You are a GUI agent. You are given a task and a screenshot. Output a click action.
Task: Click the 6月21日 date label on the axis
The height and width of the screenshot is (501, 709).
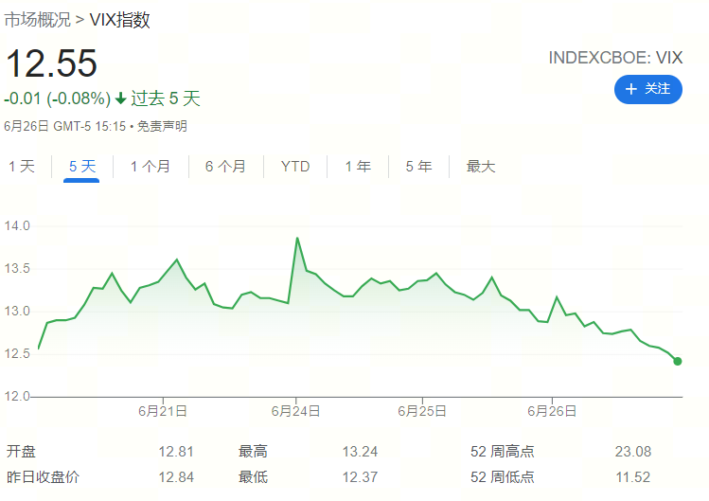pyautogui.click(x=162, y=411)
